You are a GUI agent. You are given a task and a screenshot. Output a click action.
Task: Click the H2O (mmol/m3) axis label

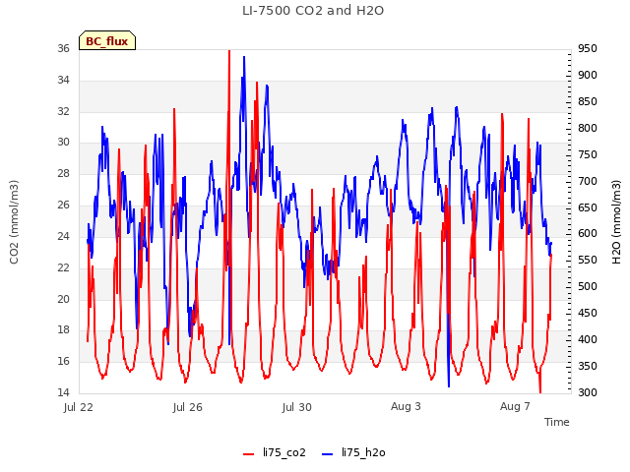616,222
